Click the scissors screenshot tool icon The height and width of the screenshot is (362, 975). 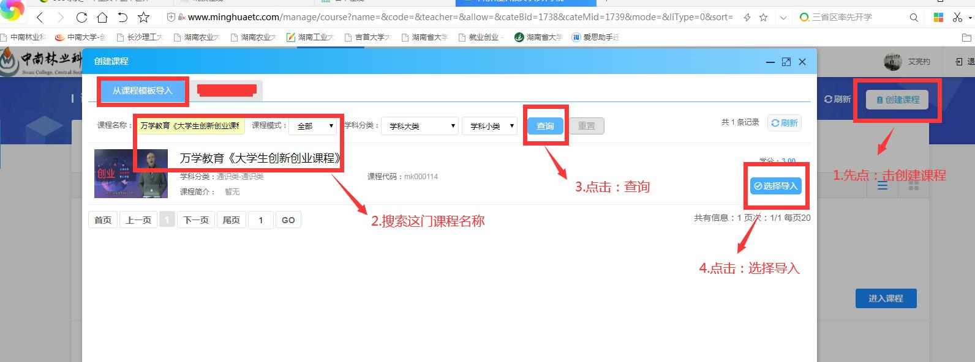[x=958, y=17]
